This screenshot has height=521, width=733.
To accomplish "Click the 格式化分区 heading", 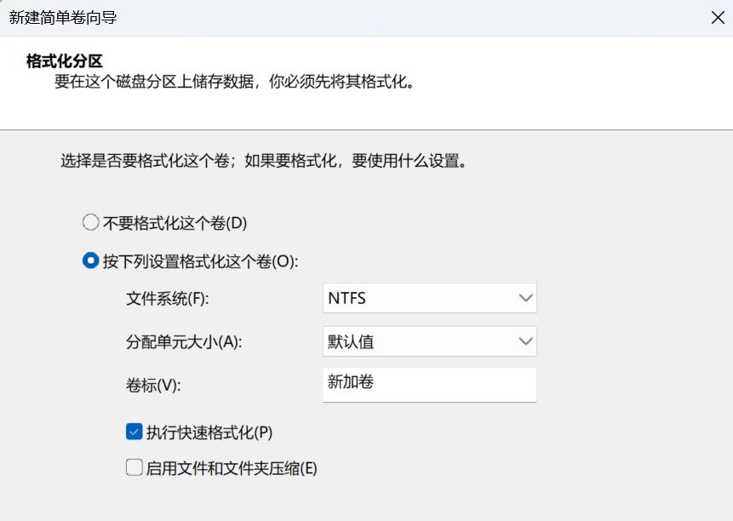I will [65, 61].
